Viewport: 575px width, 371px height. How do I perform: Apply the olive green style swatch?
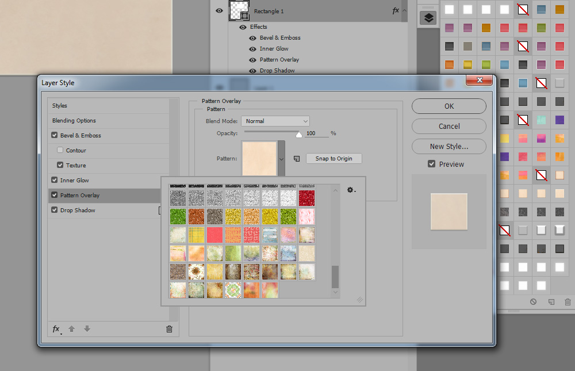click(541, 28)
